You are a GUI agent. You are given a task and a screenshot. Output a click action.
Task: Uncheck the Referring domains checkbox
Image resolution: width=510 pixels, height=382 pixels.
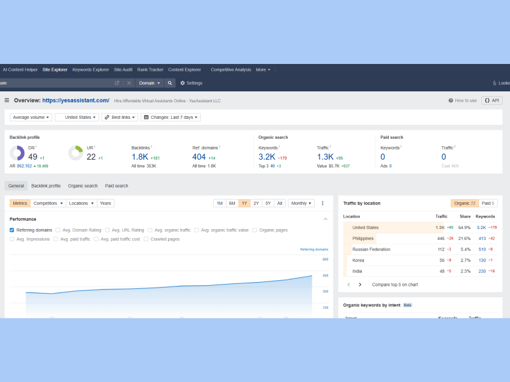[x=12, y=230]
